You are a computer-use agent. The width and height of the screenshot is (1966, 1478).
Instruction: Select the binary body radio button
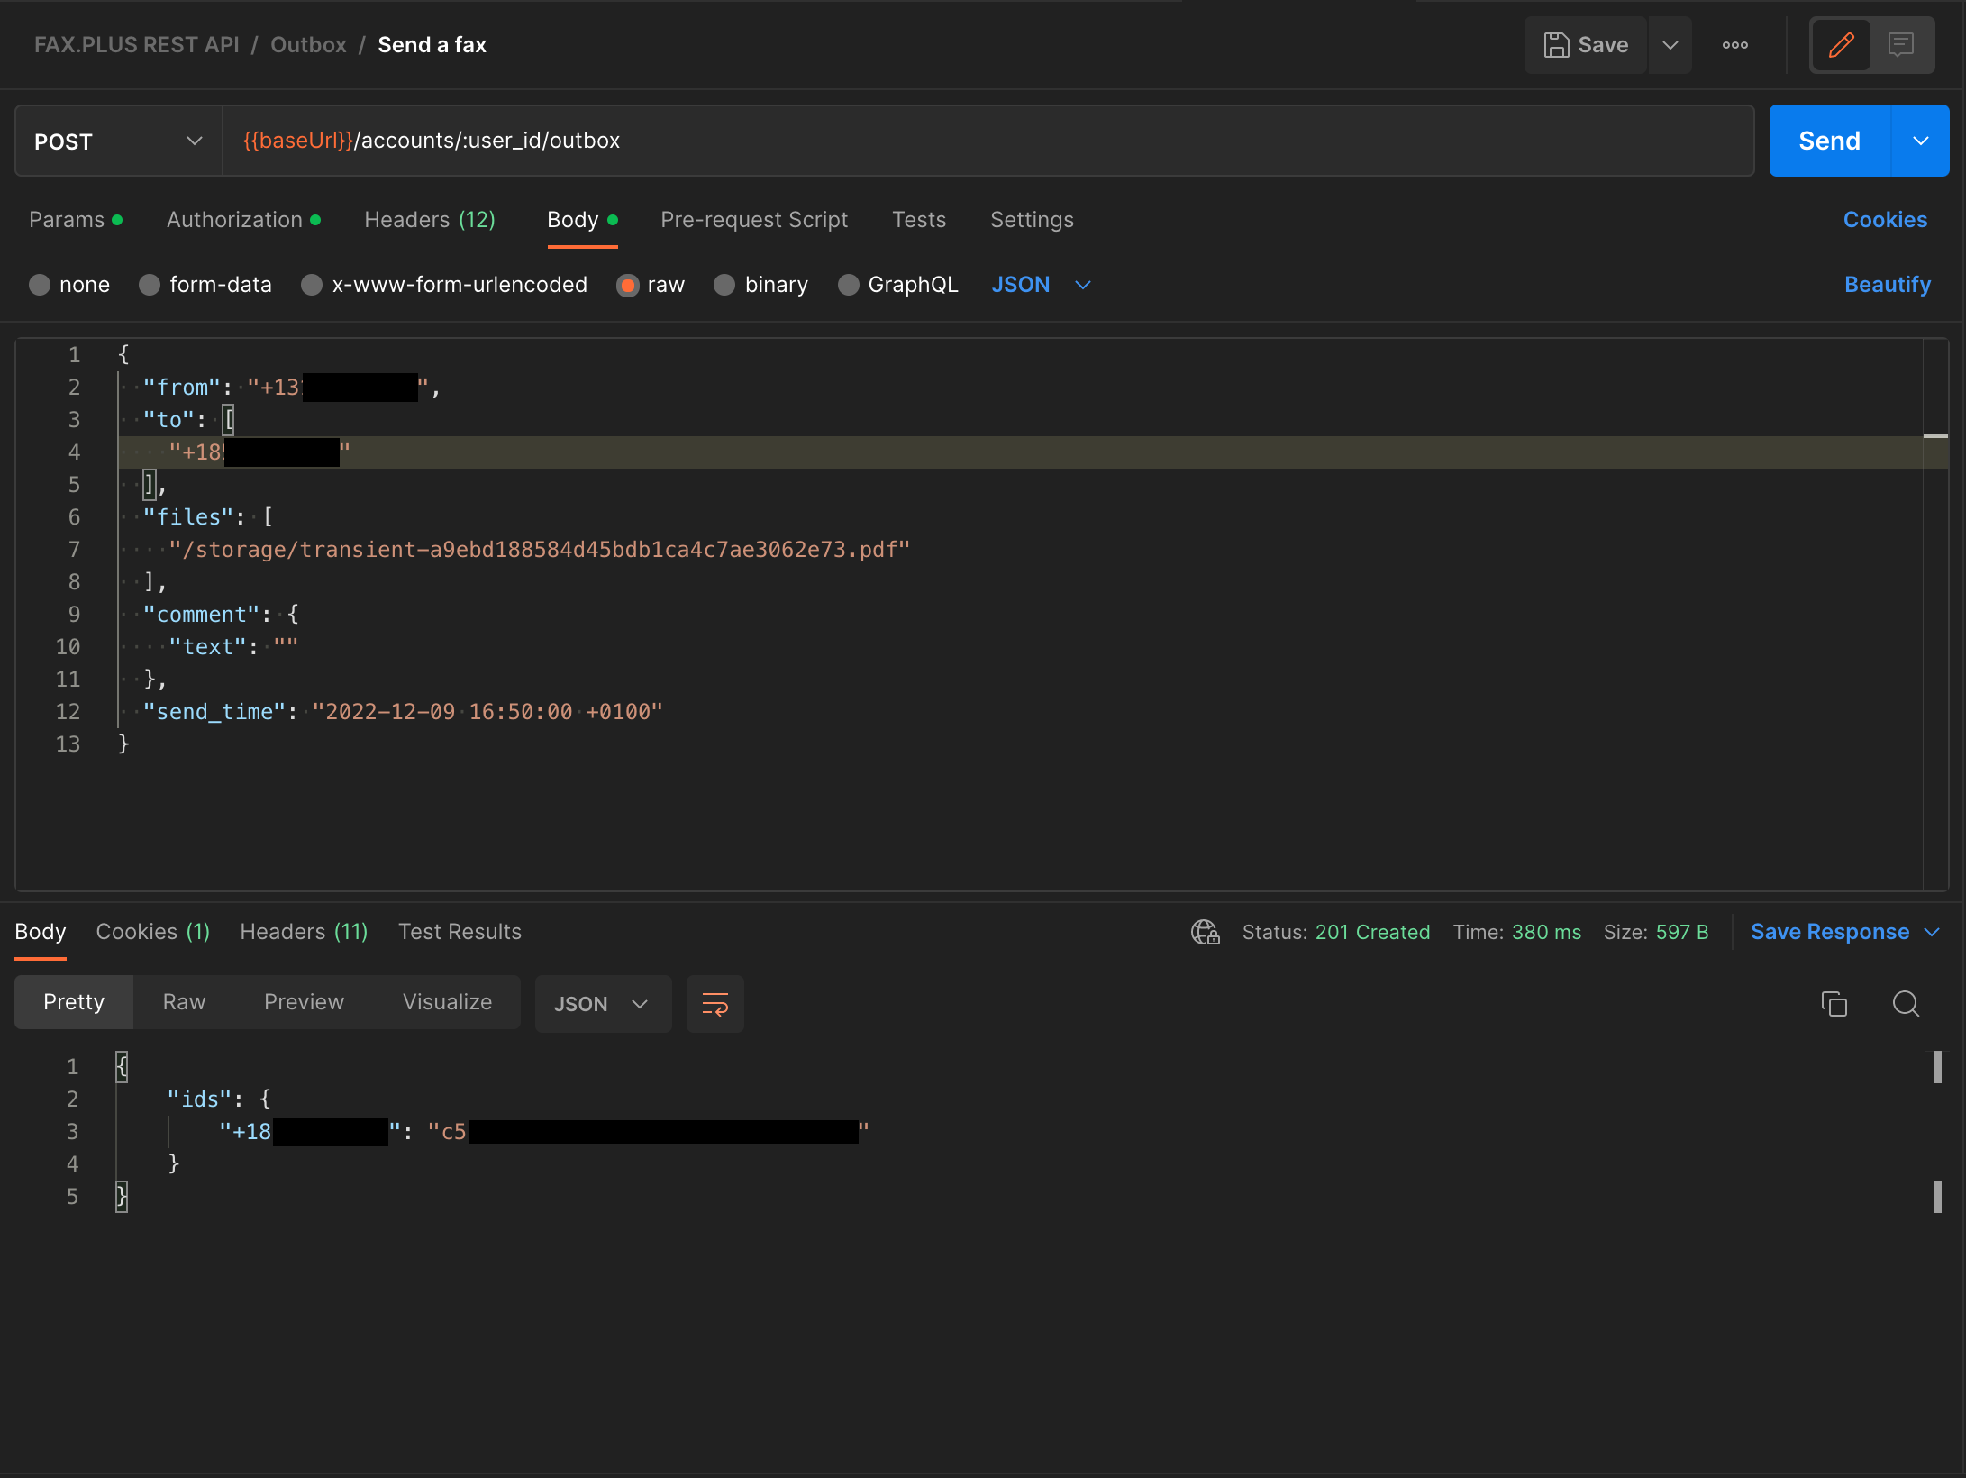724,285
